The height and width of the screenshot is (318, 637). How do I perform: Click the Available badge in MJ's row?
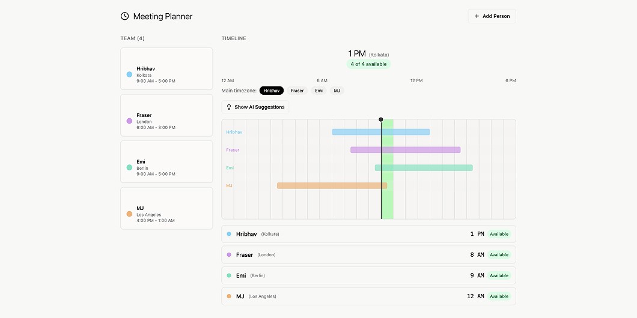click(x=499, y=296)
